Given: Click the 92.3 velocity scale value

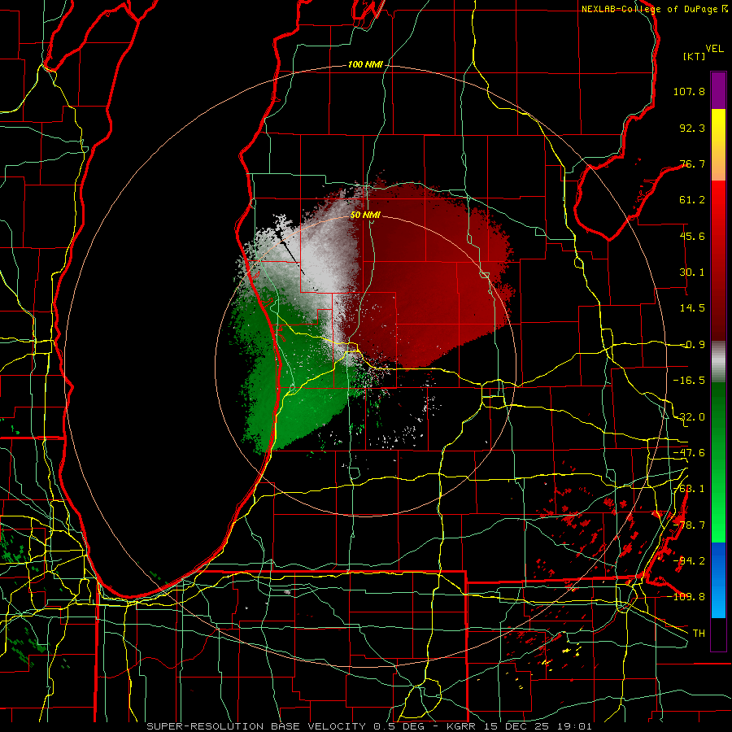Looking at the screenshot, I should coord(692,128).
